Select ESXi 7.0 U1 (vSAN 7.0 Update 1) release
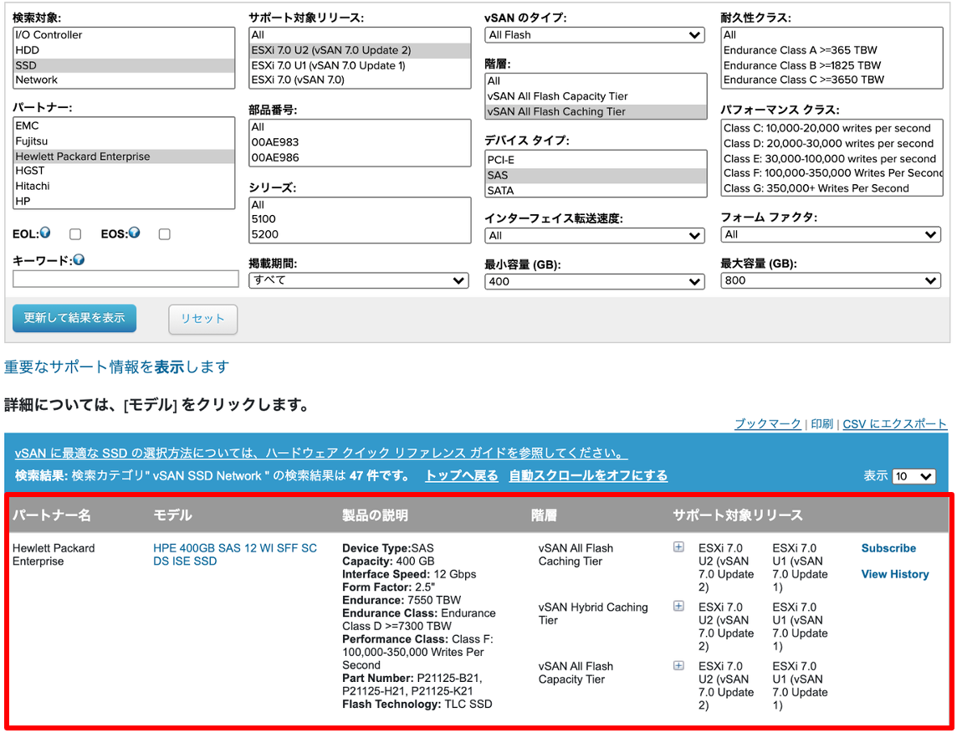 360,65
